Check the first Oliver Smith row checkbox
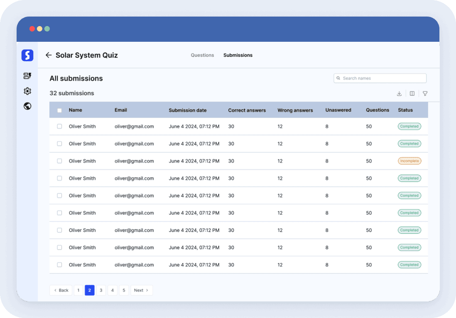This screenshot has height=318, width=456. (x=59, y=126)
